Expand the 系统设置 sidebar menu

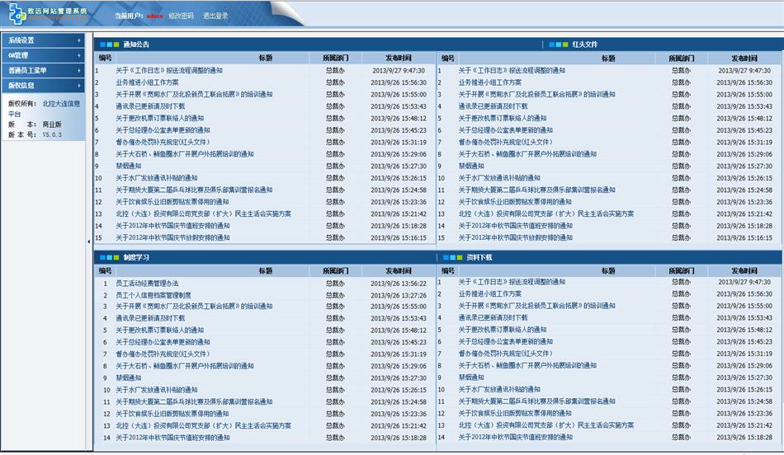tap(42, 40)
